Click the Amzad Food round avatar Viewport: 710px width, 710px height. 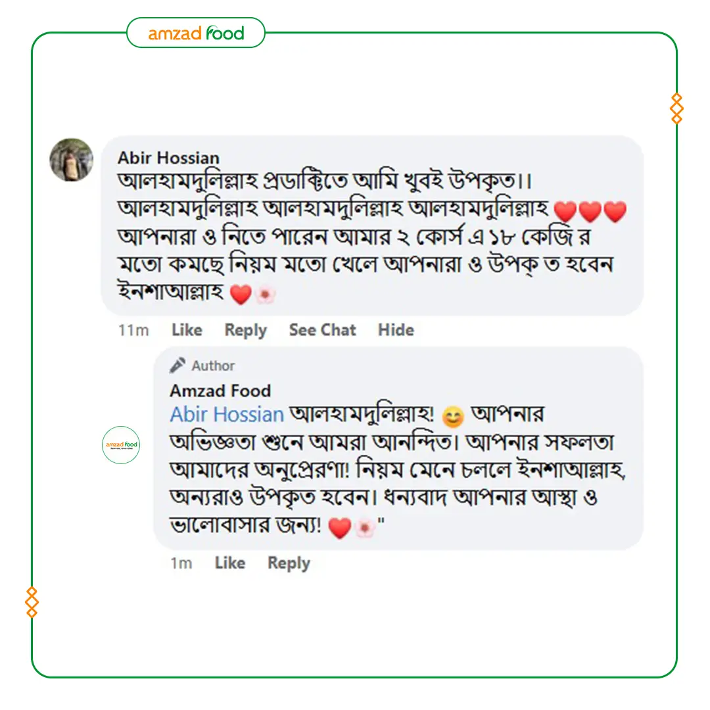[121, 444]
